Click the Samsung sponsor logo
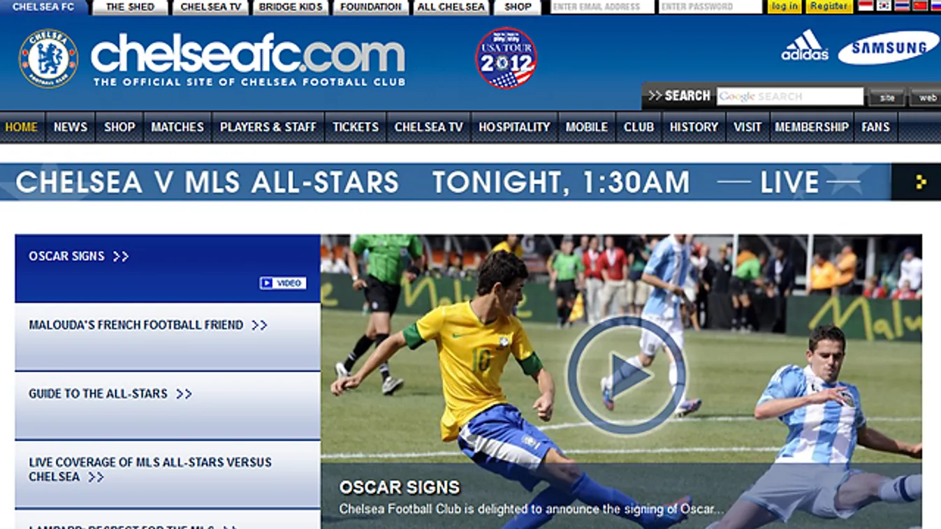Screen dimensions: 941x529 (889, 47)
